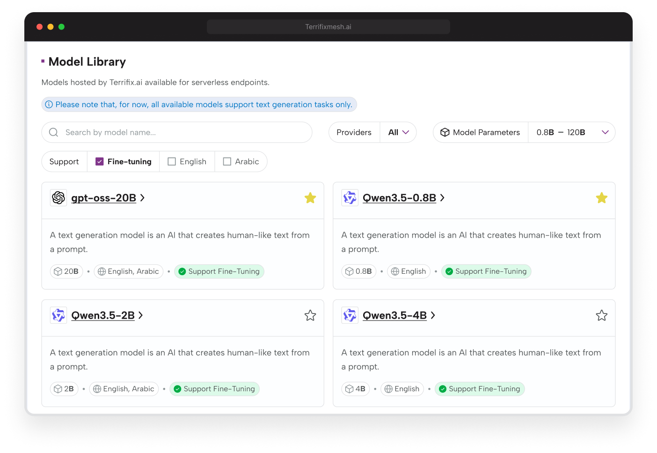The width and height of the screenshot is (657, 453).
Task: Unfavorite gpt-oss-20B with the yellow star
Action: pyautogui.click(x=310, y=198)
